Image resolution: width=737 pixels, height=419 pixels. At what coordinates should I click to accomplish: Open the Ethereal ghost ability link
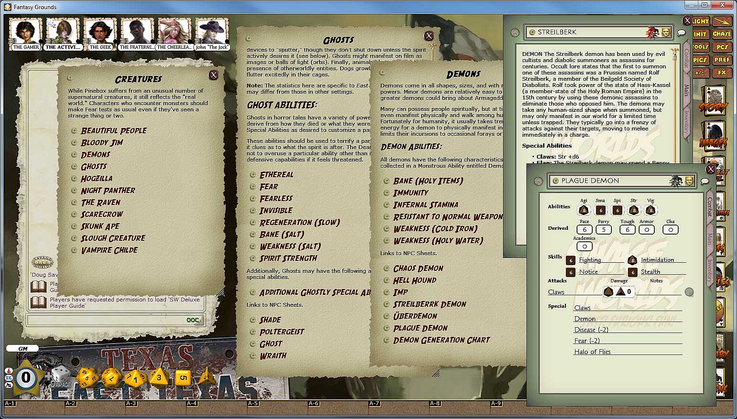pos(277,174)
